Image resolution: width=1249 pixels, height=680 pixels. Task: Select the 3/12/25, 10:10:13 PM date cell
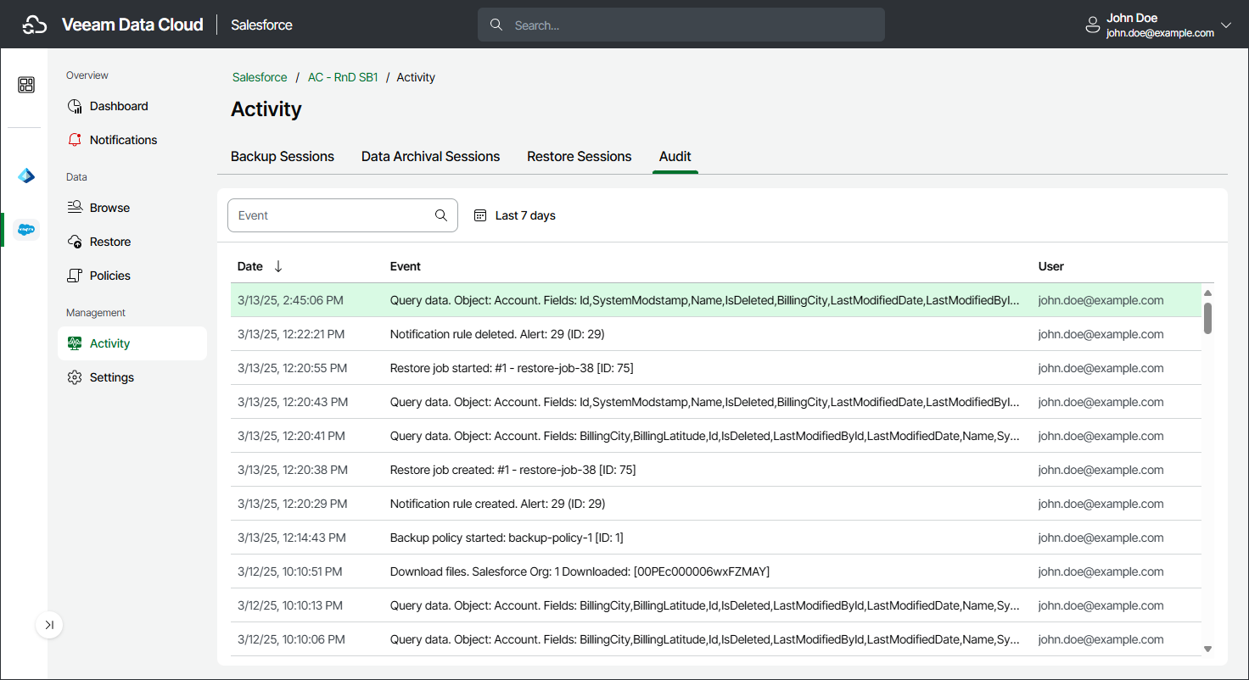[290, 605]
